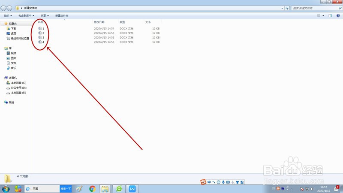Screen dimensions: 343x193
Task: Launch the colorful four-ball taskbar icon
Action: (18, 189)
